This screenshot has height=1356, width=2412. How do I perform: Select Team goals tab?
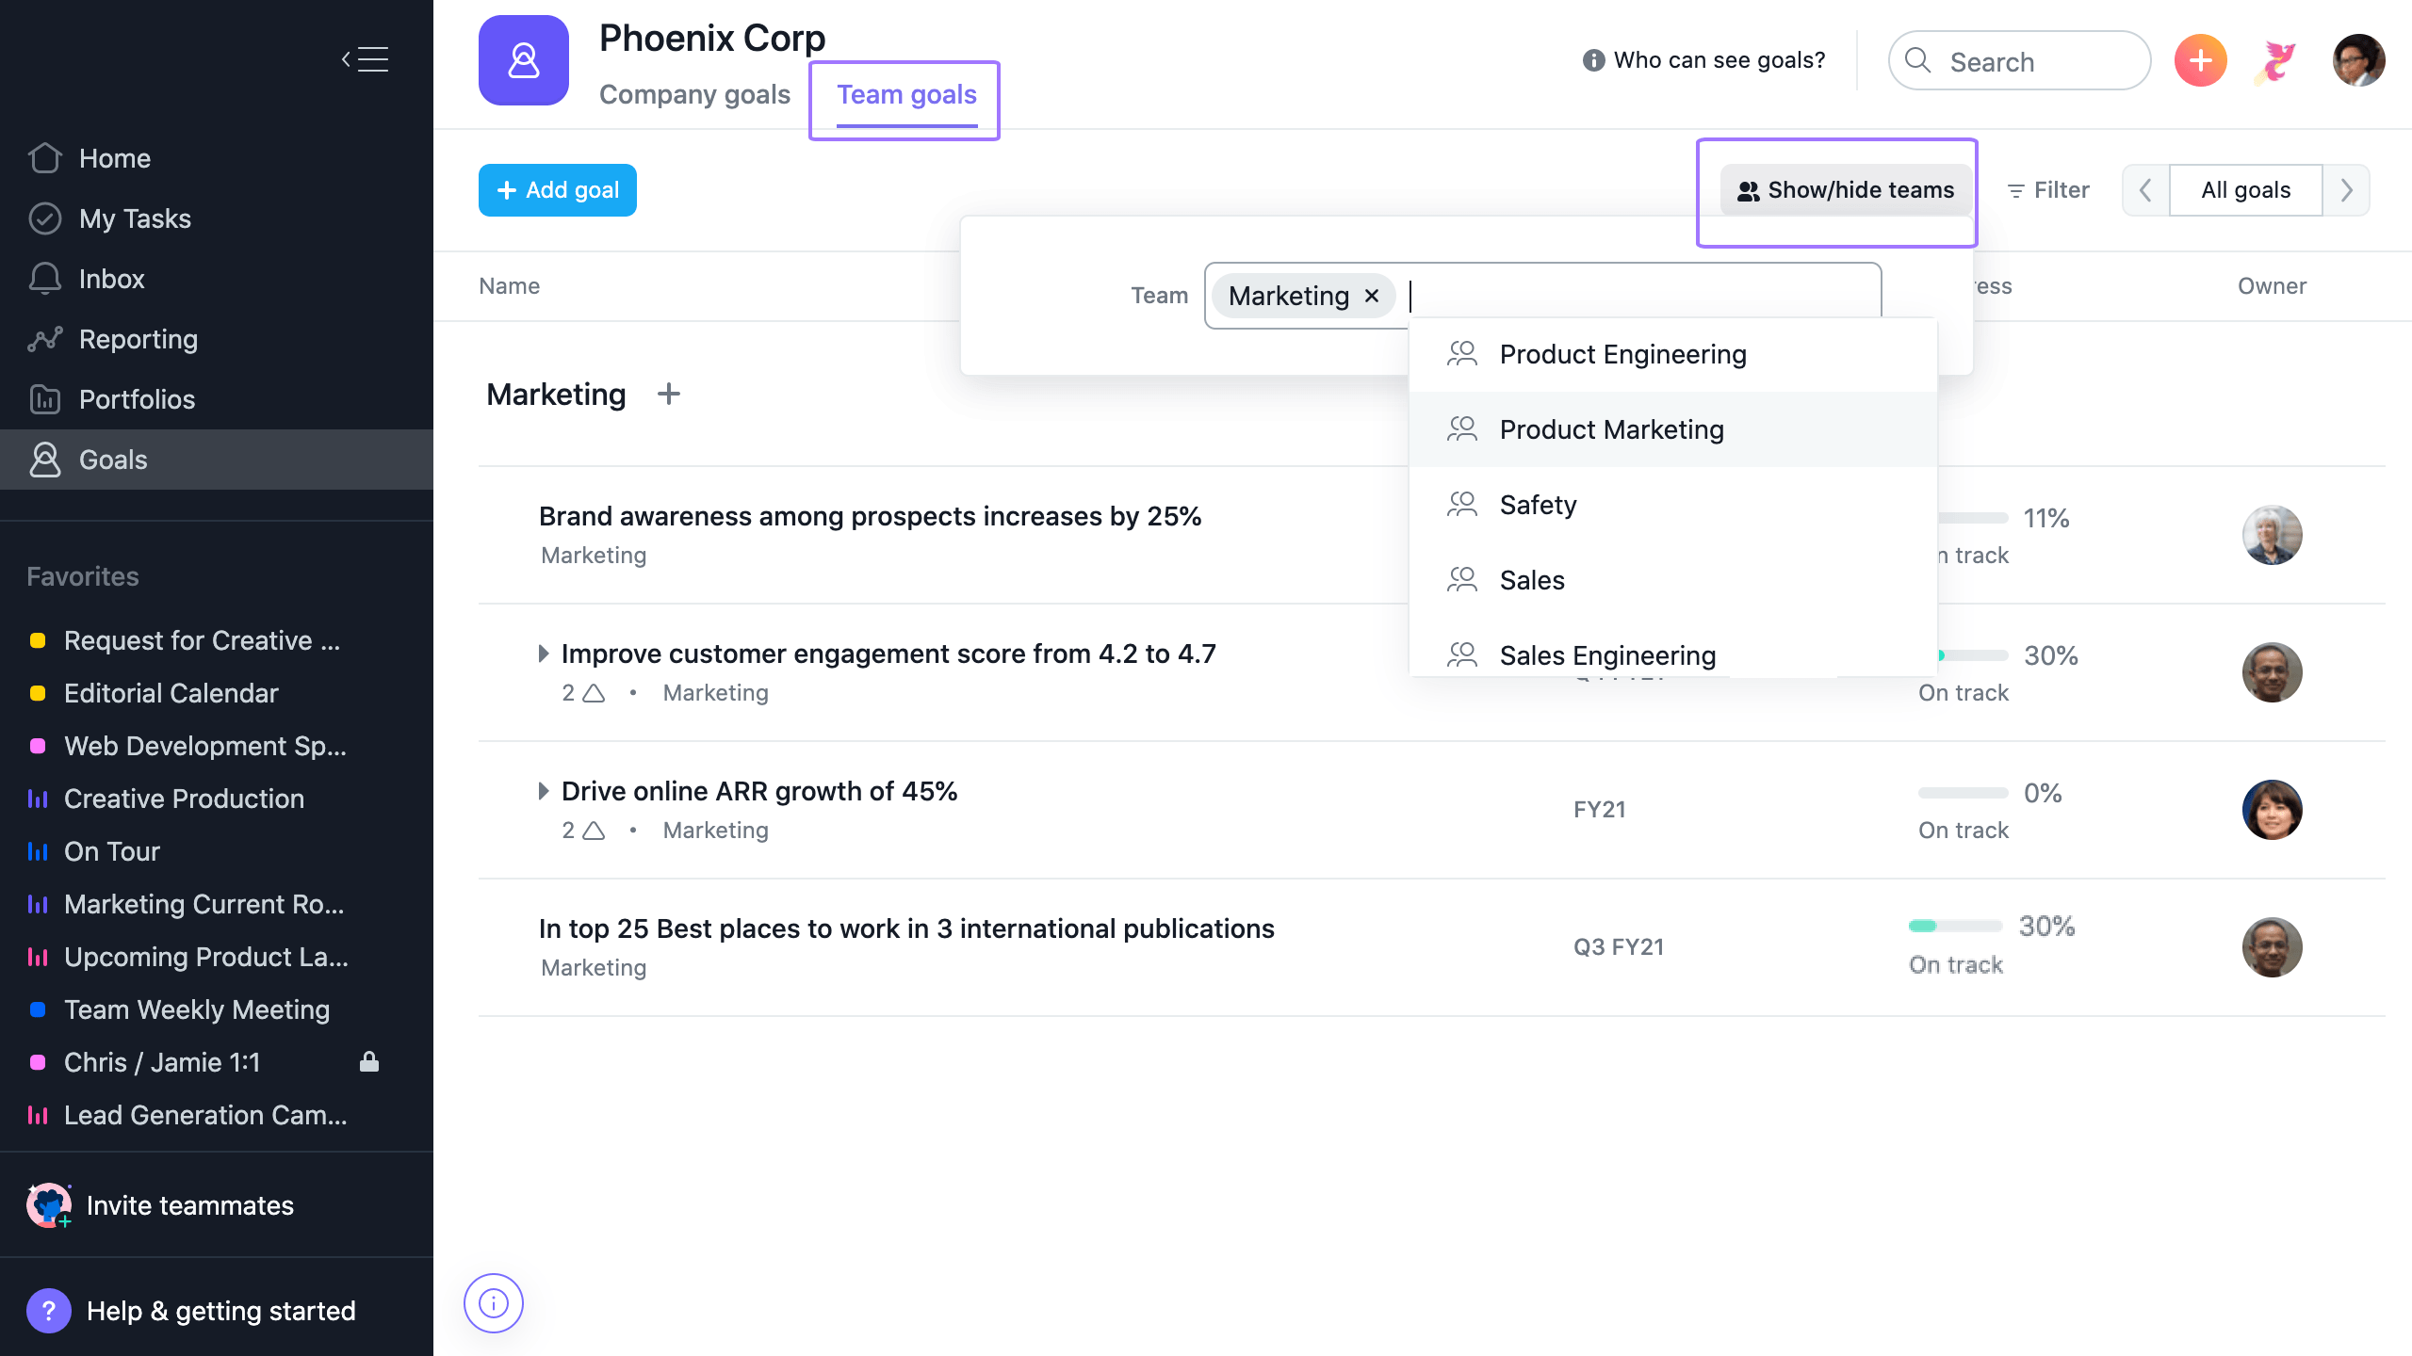(x=906, y=94)
